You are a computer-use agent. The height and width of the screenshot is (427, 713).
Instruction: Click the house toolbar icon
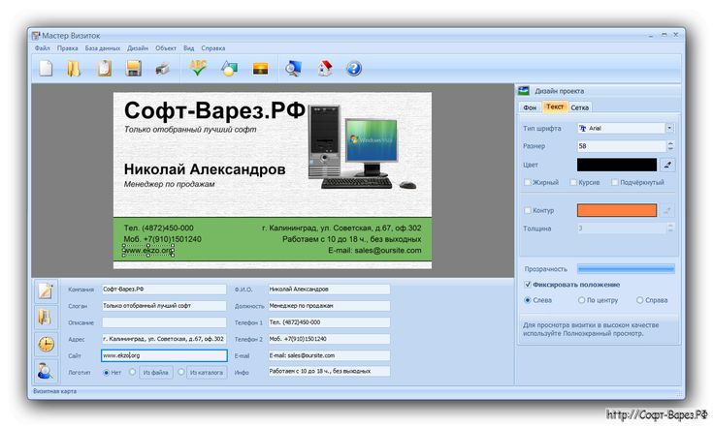point(325,69)
